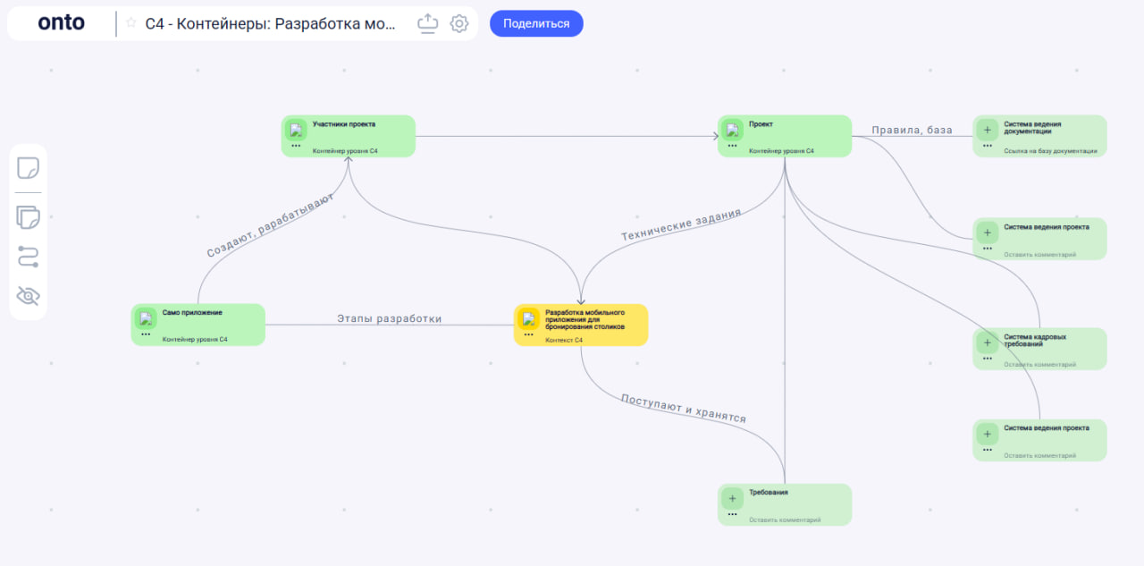Click plus icon on Требования node
Screen dimensions: 1144x566
coord(732,499)
